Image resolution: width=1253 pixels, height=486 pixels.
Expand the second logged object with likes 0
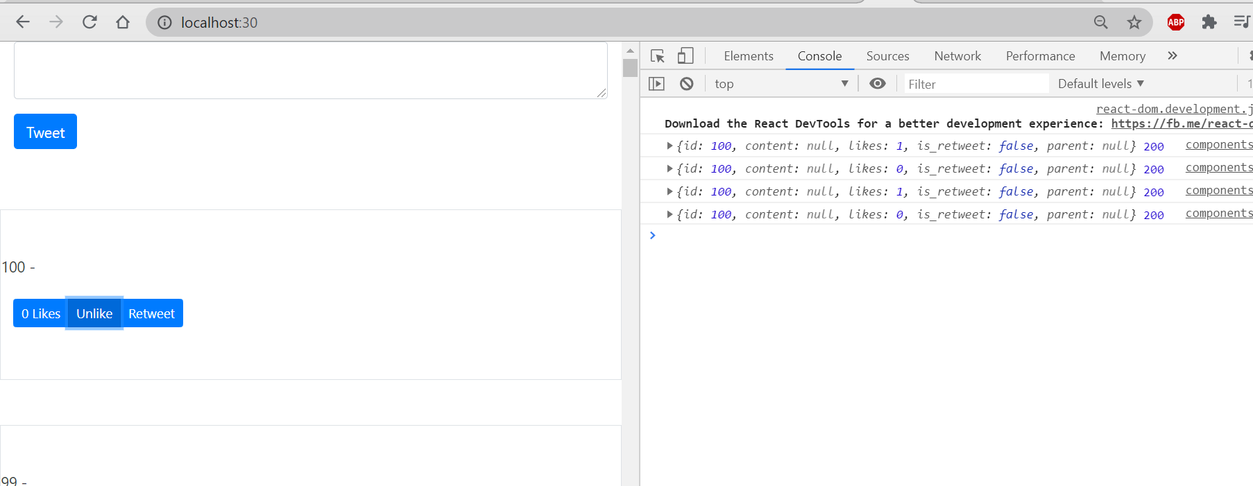click(670, 168)
